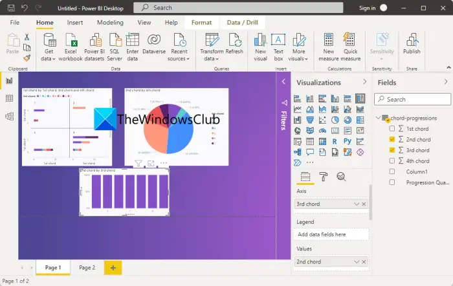Select the matrix visualization icon

pos(322,141)
